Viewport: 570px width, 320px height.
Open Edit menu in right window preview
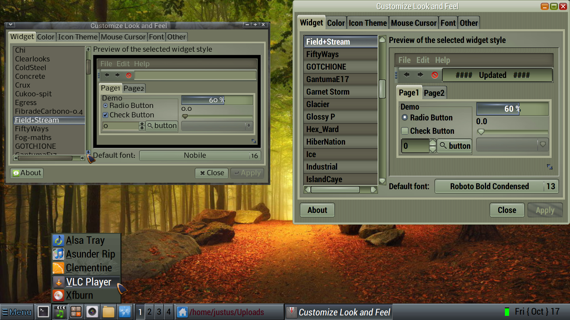[423, 60]
